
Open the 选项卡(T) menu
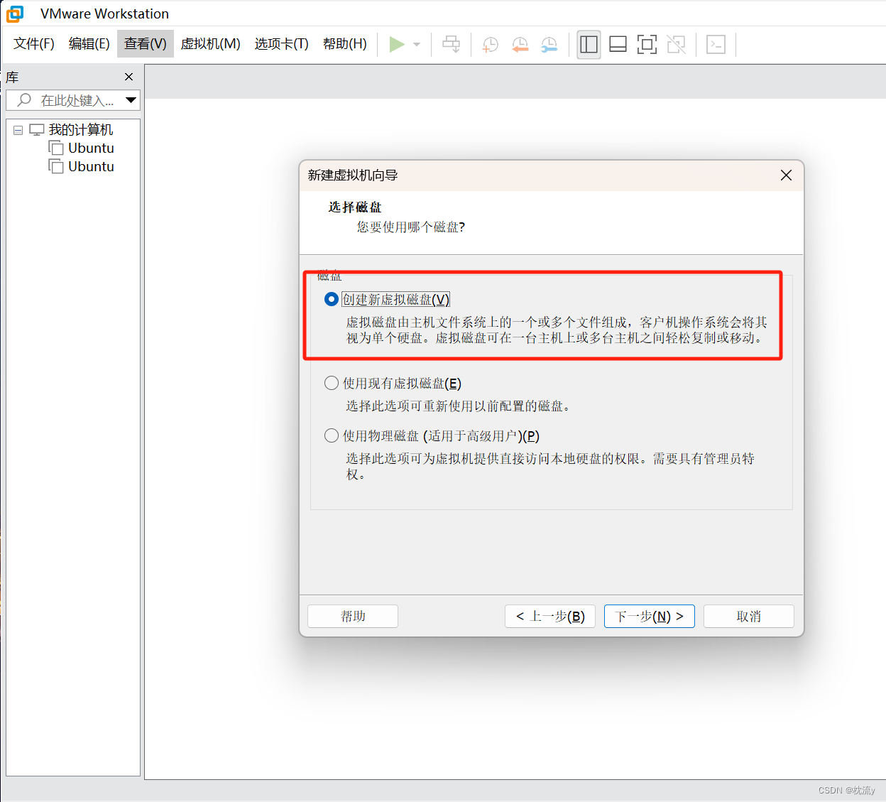282,44
